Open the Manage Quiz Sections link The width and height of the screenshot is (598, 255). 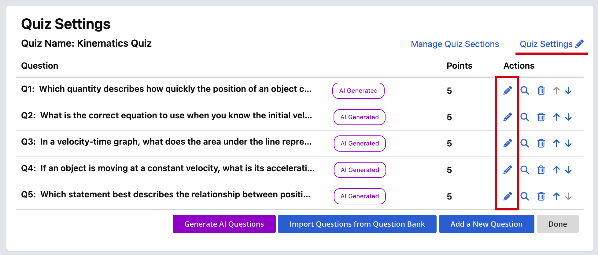point(455,44)
